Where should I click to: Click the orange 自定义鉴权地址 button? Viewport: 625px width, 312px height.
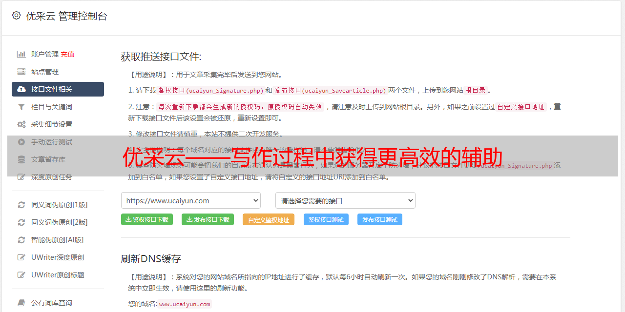click(x=269, y=219)
